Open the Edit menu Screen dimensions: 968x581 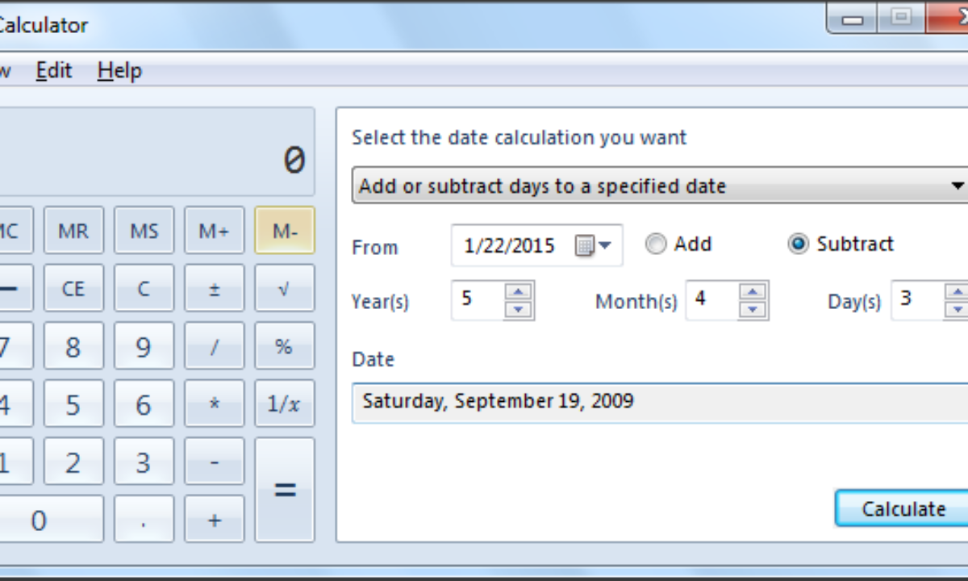pos(54,71)
